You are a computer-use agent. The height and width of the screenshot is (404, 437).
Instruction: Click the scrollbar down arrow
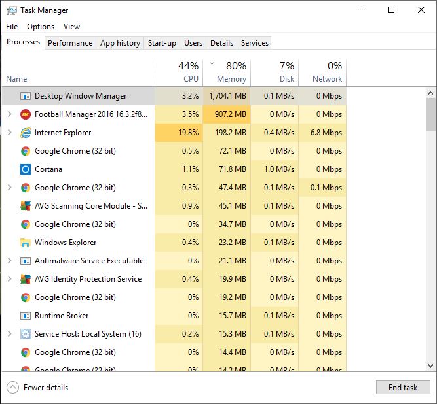430,365
